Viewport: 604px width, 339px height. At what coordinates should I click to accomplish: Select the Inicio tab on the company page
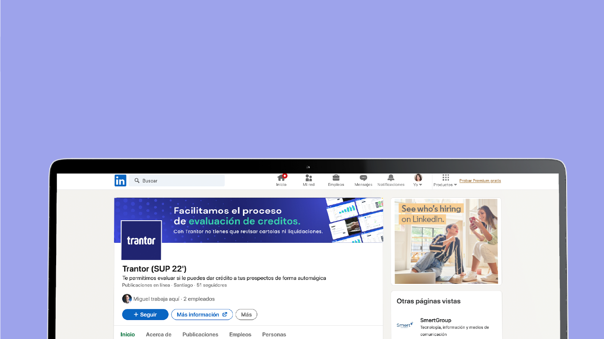click(x=128, y=335)
